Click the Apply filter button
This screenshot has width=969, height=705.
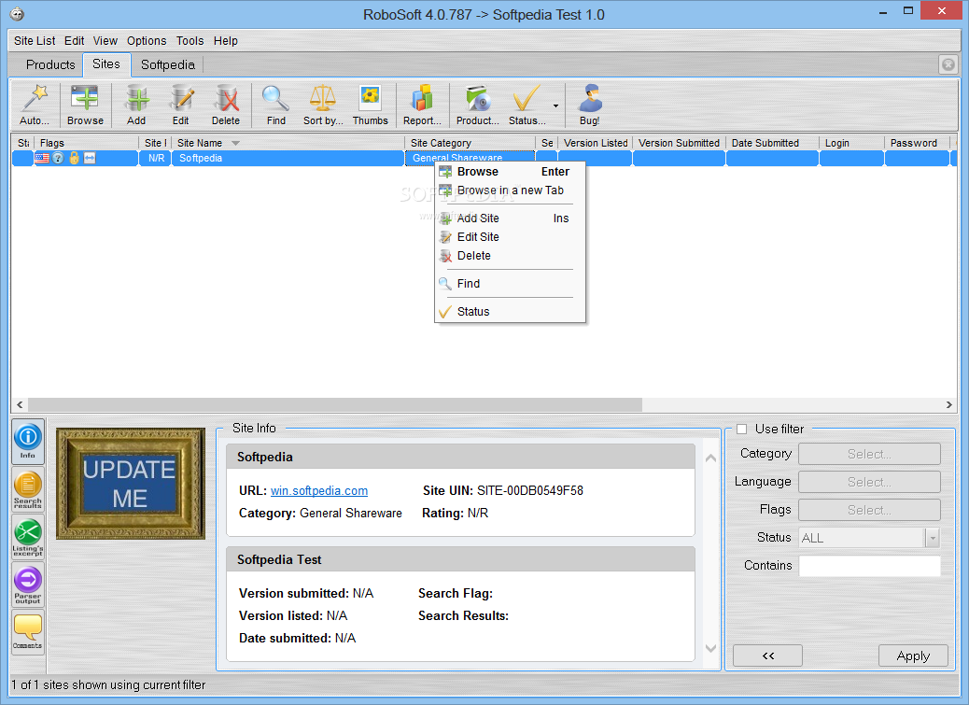pyautogui.click(x=913, y=656)
